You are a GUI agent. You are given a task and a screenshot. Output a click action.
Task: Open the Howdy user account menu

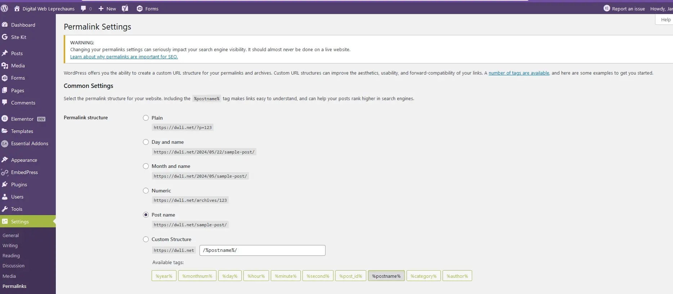coord(661,9)
